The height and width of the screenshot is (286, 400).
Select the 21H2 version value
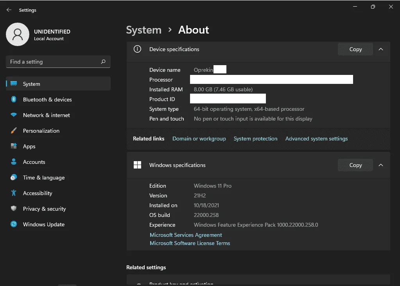coord(200,195)
